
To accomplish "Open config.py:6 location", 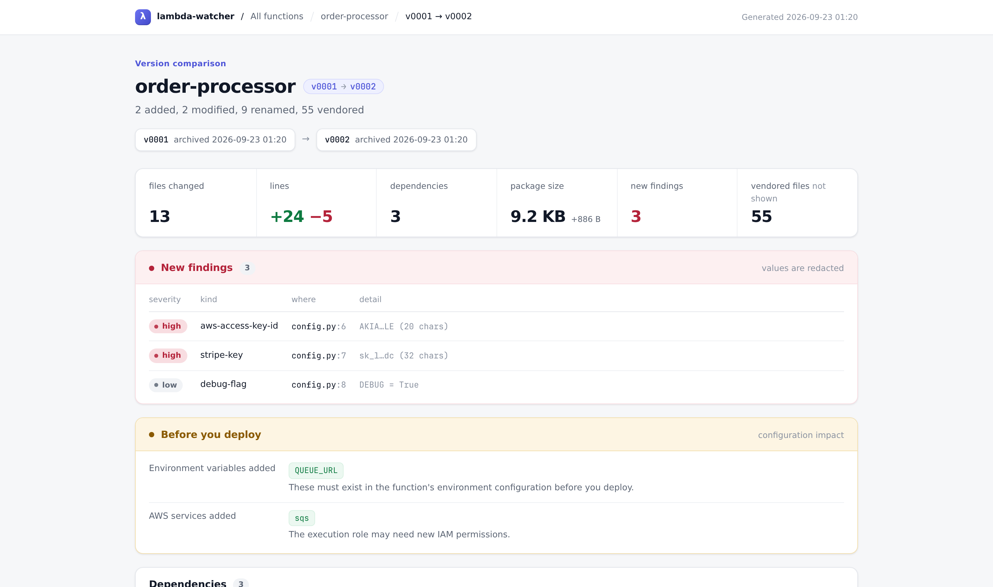I will [318, 326].
